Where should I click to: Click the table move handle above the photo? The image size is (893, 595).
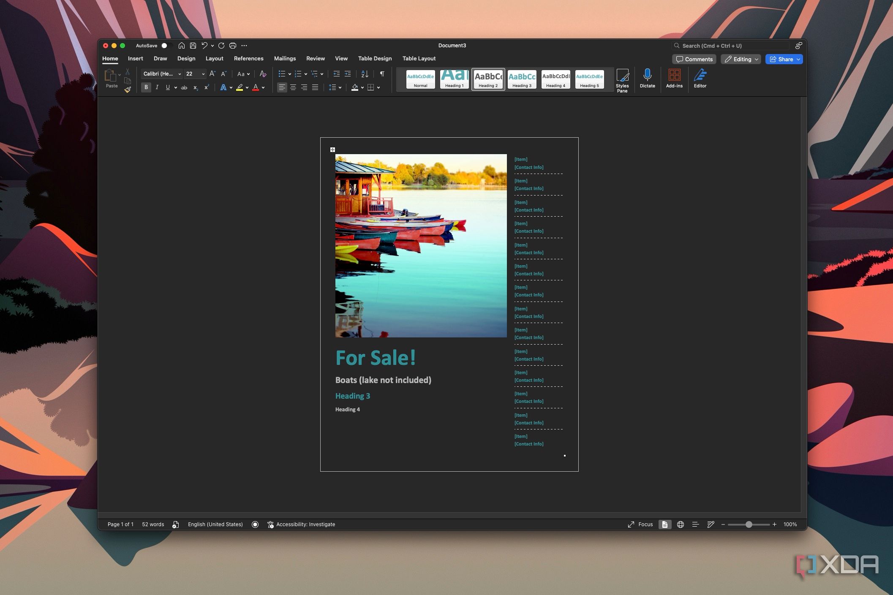point(332,149)
